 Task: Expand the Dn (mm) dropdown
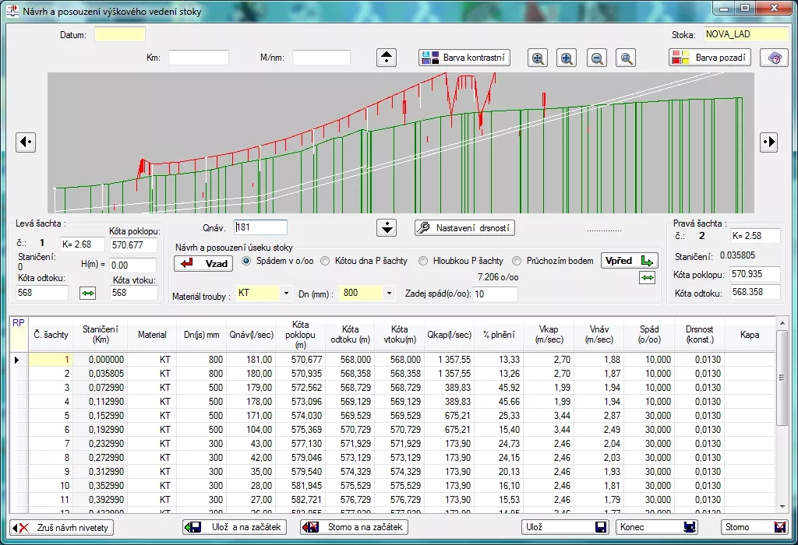pyautogui.click(x=389, y=294)
